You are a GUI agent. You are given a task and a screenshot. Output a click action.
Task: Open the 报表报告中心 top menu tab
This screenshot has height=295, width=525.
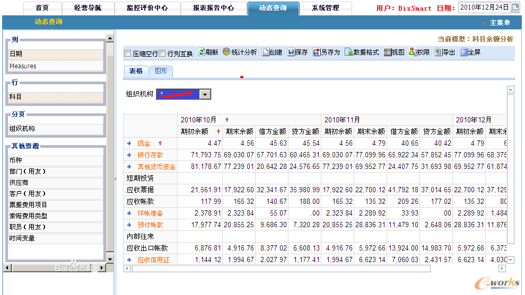point(213,8)
